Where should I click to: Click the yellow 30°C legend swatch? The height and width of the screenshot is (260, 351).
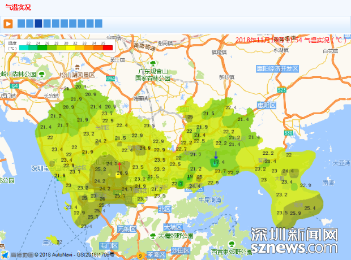(x=71, y=48)
